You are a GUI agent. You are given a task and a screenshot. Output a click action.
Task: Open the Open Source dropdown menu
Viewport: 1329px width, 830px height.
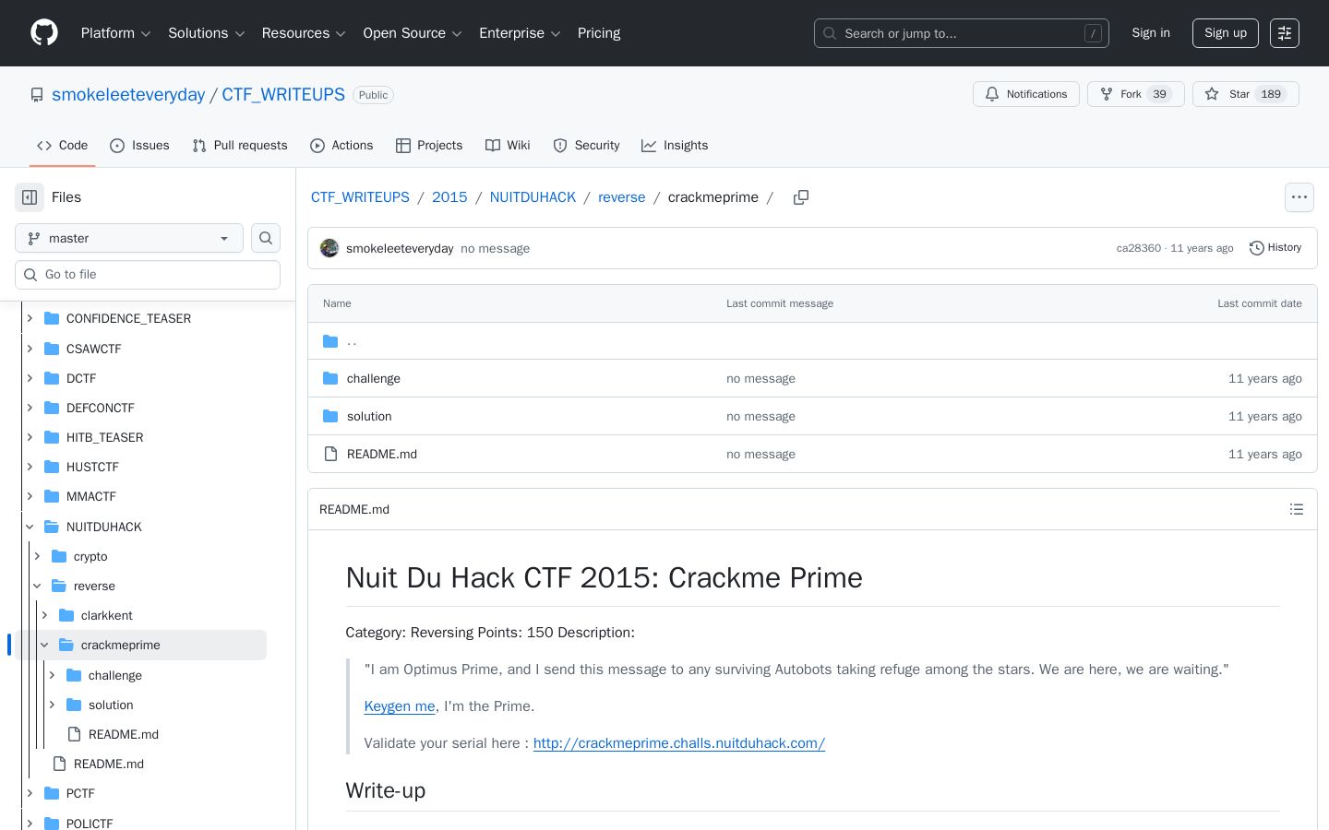coord(413,33)
